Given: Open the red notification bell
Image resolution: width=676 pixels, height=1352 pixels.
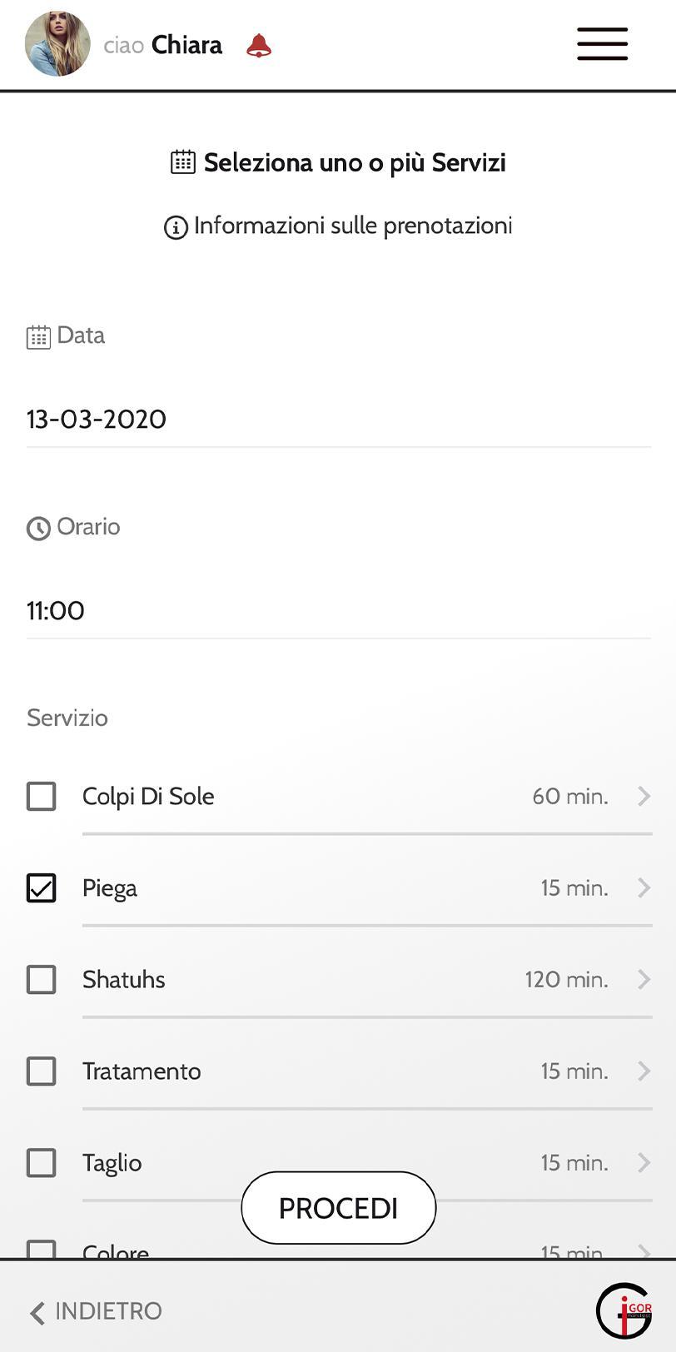Looking at the screenshot, I should [259, 46].
